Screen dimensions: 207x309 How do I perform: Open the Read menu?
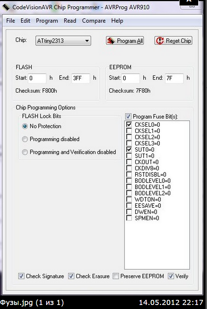(x=70, y=21)
